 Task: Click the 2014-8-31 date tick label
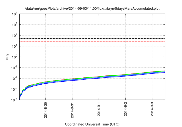72,110
